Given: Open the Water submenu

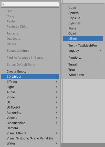Looking at the screenshot, I should pyautogui.click(x=30, y=143).
